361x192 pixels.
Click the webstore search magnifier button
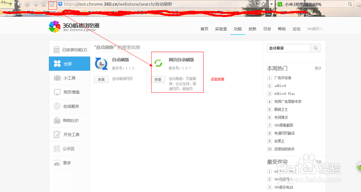[x=316, y=48]
